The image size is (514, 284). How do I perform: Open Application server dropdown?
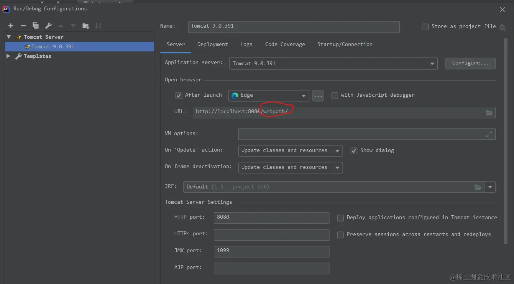point(333,64)
